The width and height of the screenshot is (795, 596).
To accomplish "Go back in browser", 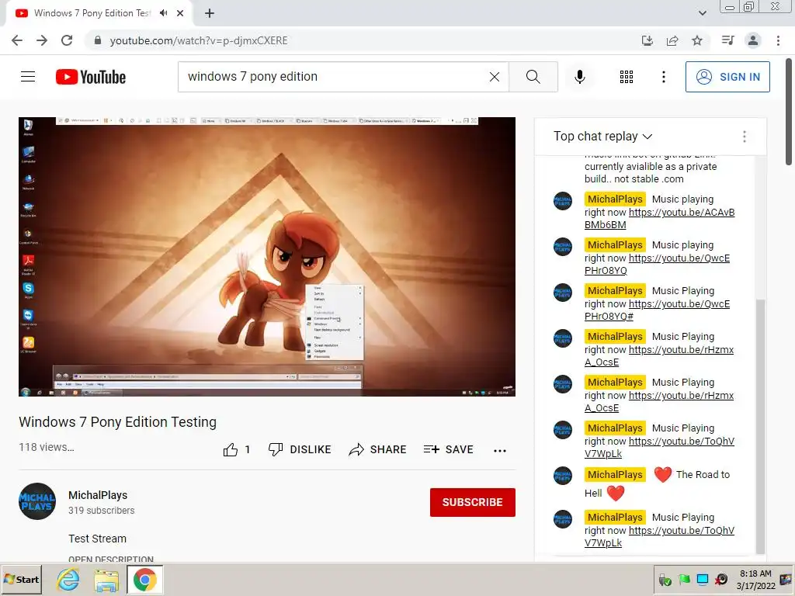I will pos(17,40).
